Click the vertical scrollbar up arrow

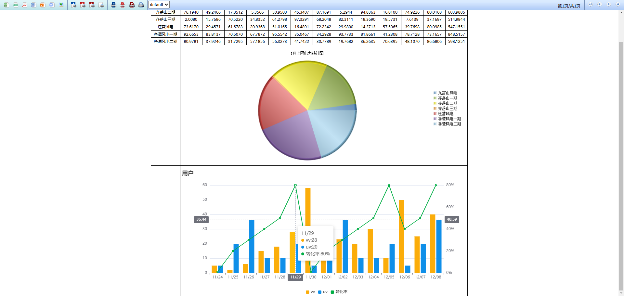point(621,13)
